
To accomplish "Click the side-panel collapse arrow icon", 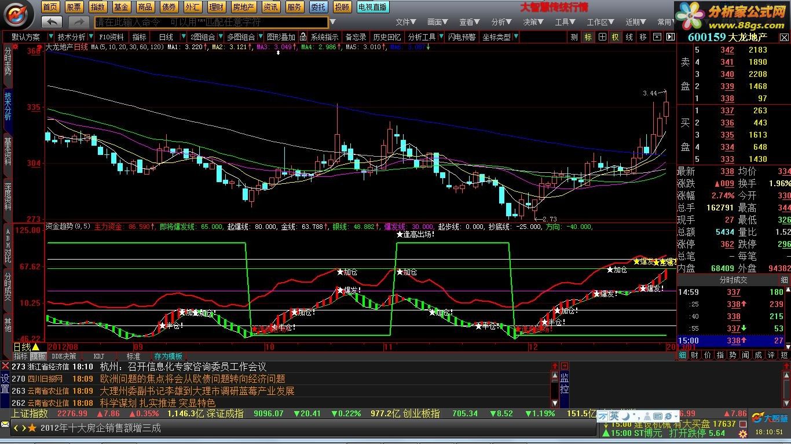I will point(670,37).
